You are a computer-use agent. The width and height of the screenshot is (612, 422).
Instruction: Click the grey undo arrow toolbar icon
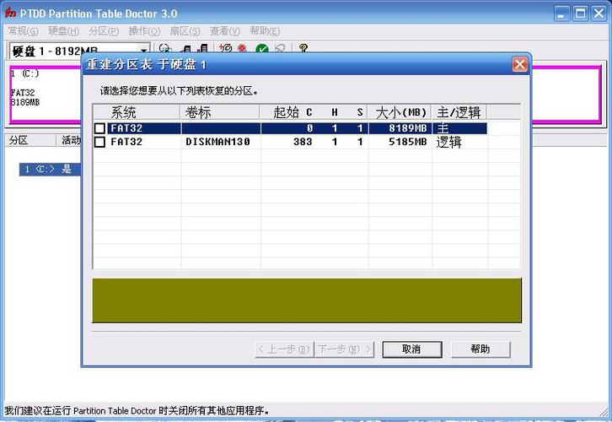pos(280,49)
